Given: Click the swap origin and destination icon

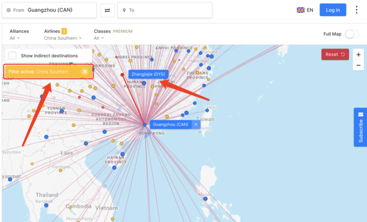Looking at the screenshot, I should coord(107,10).
